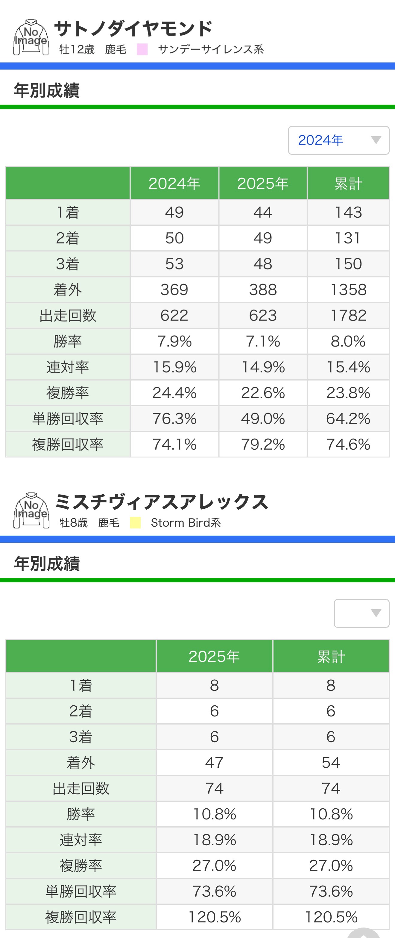The image size is (395, 938).
Task: Click the arrow on the 2024年 year dropdown
Action: [x=376, y=140]
